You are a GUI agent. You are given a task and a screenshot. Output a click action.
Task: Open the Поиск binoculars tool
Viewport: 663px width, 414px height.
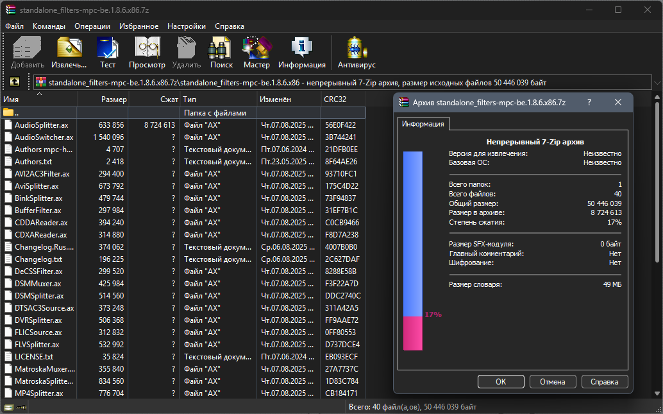219,47
